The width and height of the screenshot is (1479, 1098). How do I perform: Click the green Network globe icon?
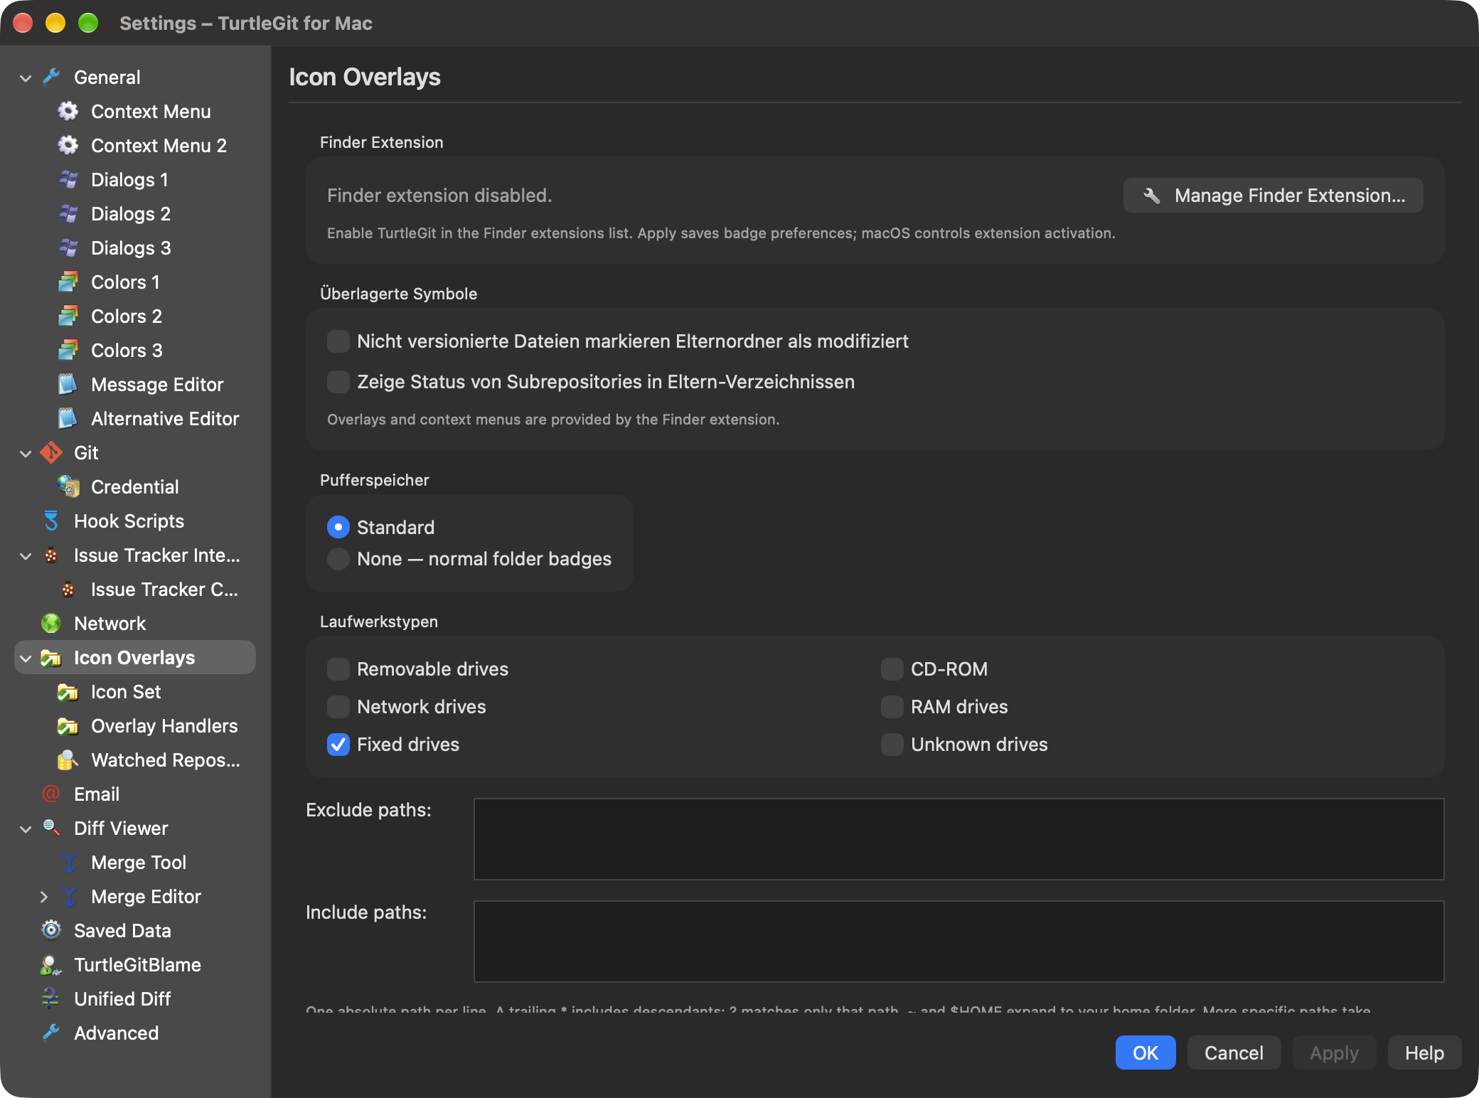[51, 623]
